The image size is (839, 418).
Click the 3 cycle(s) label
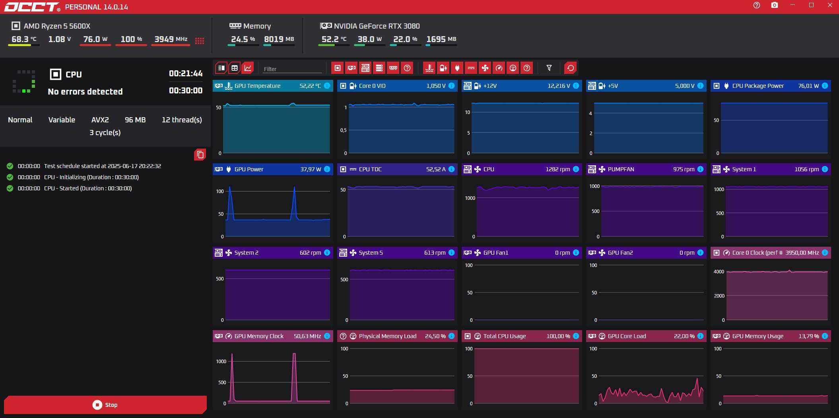pyautogui.click(x=105, y=132)
